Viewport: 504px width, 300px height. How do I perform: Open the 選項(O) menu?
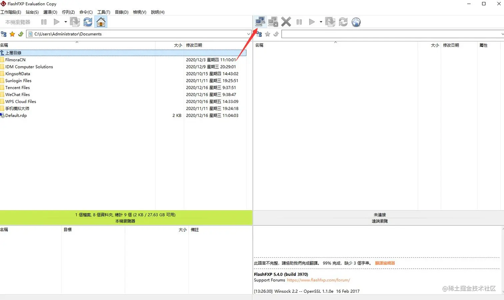click(x=50, y=12)
